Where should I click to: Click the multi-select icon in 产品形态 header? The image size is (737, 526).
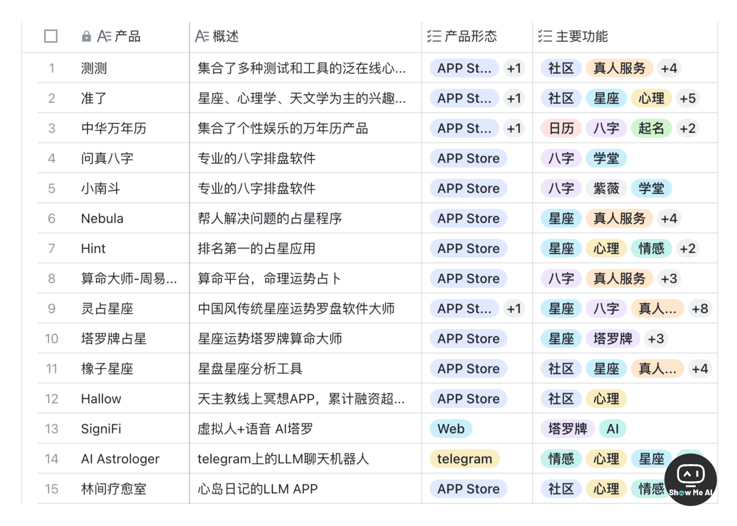click(x=434, y=36)
